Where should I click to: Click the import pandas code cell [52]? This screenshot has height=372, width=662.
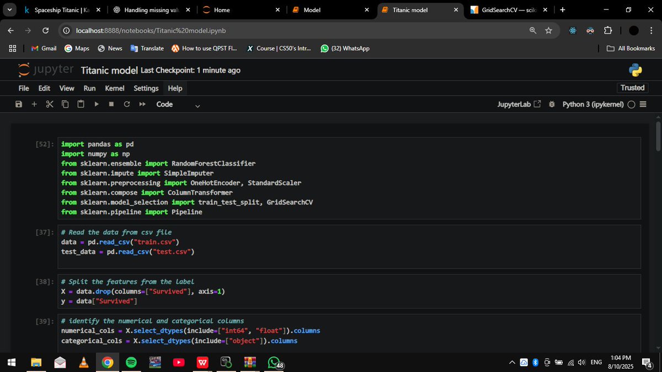click(x=350, y=178)
